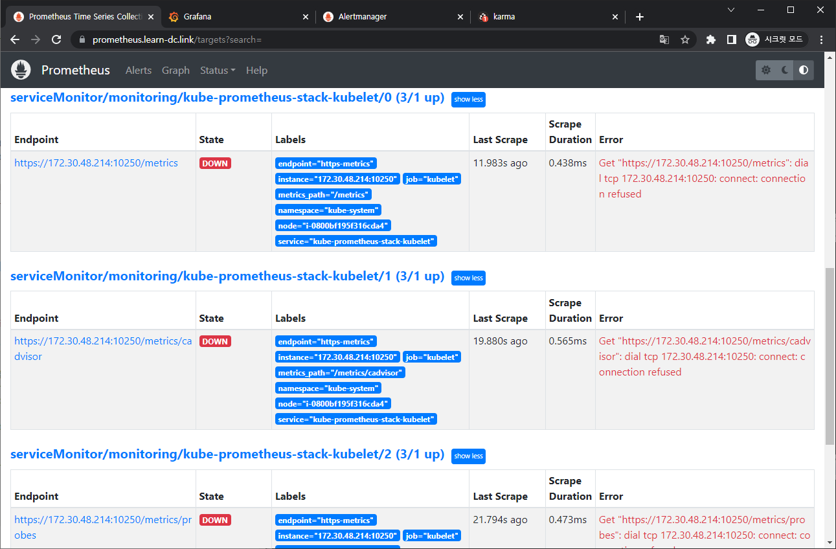Open a new browser tab
836x549 pixels.
pos(640,17)
